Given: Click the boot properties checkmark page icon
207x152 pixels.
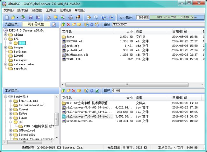Looking at the screenshot, I should pyautogui.click(x=54, y=25).
